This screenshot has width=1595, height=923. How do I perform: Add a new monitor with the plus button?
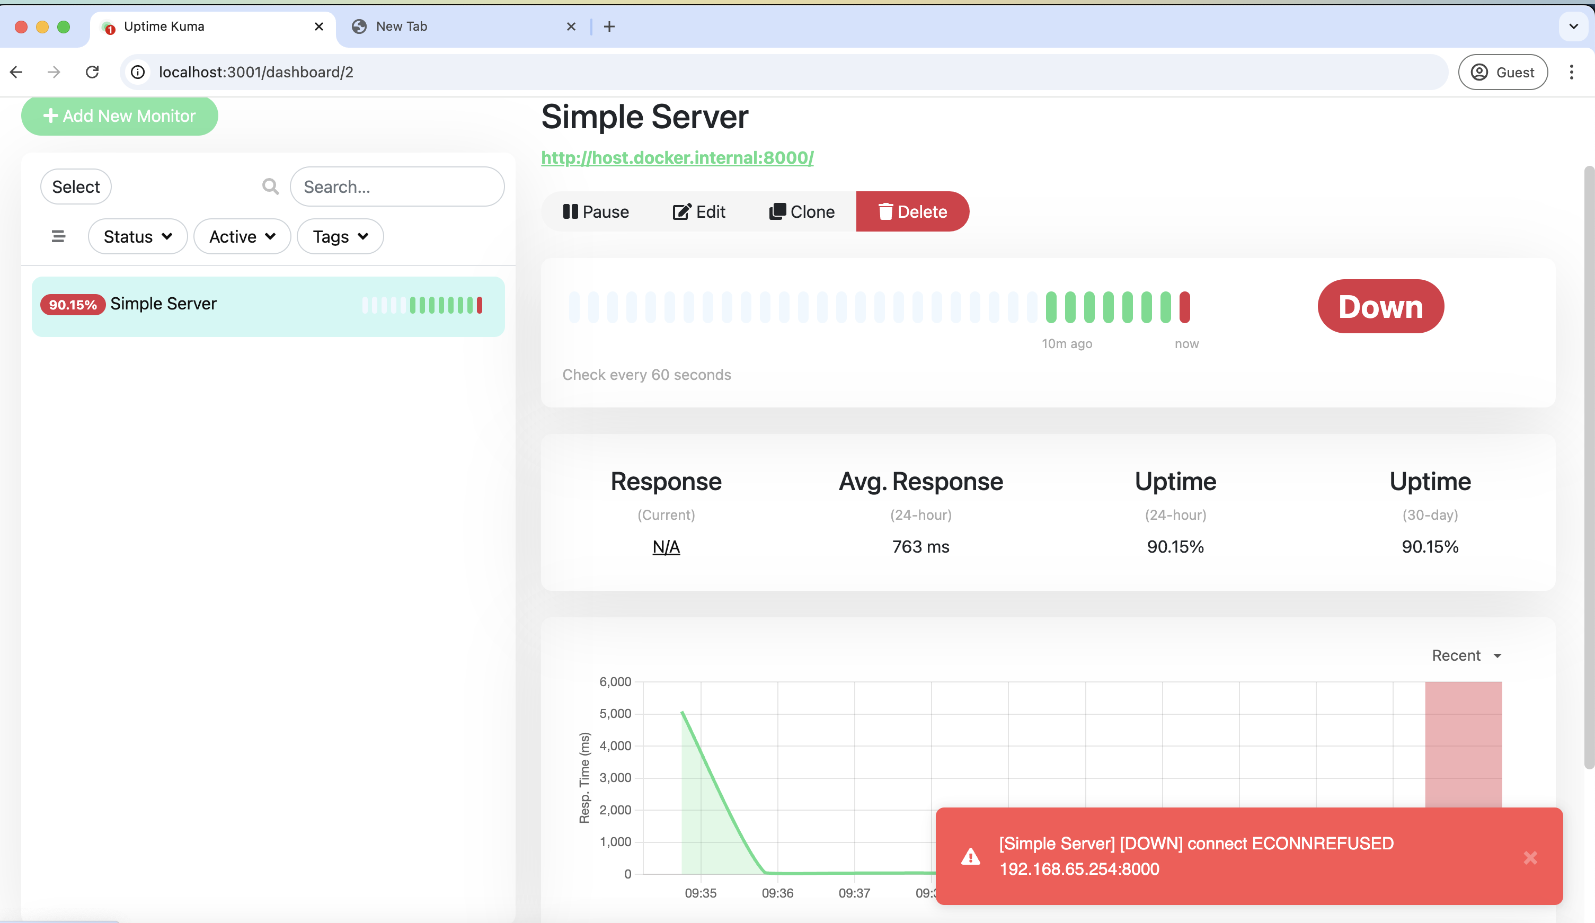pyautogui.click(x=119, y=116)
